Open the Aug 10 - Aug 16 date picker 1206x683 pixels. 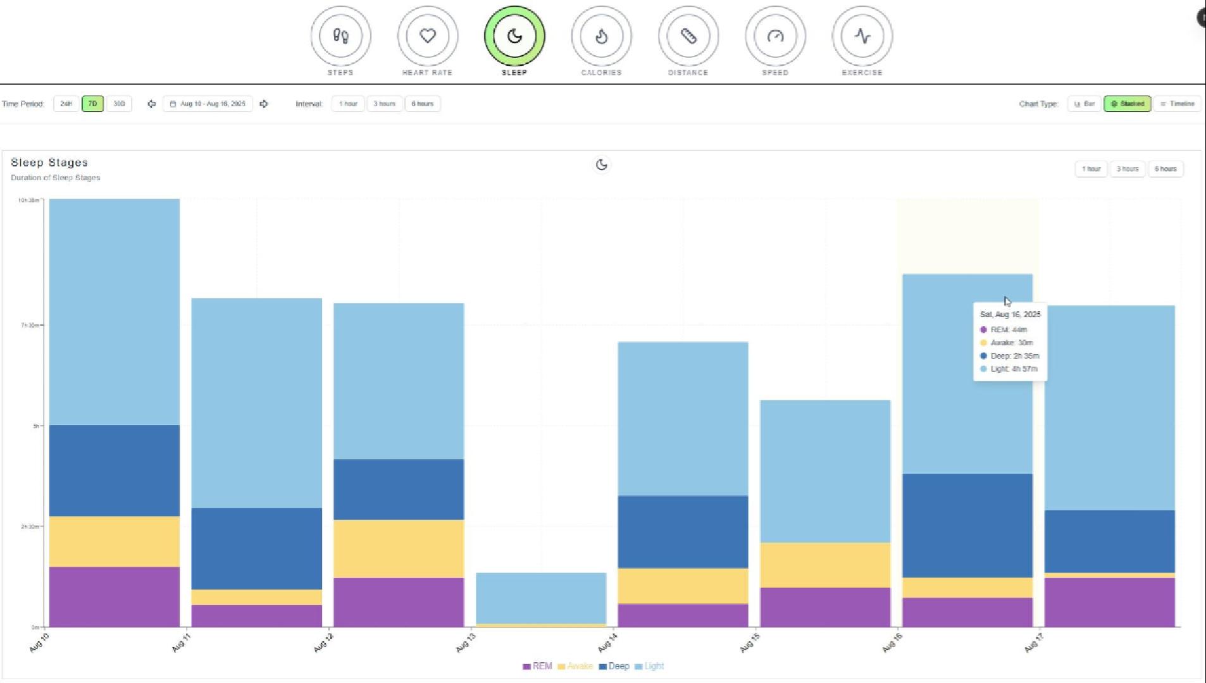pyautogui.click(x=208, y=104)
